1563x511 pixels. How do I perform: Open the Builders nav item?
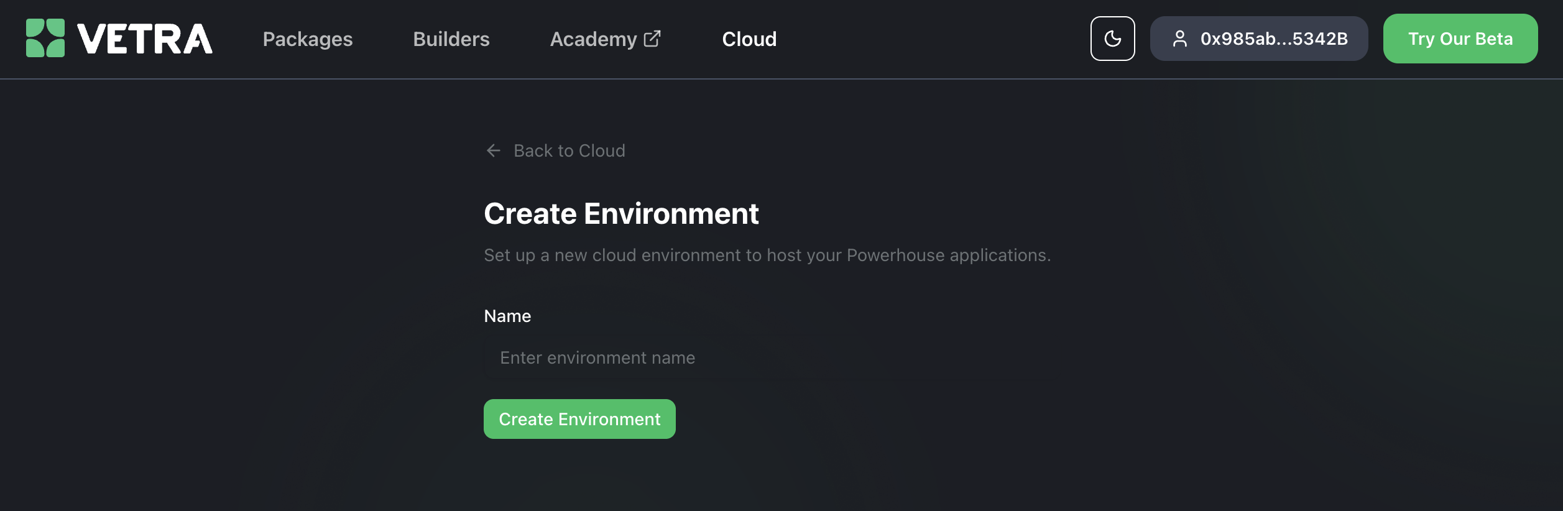(x=451, y=39)
